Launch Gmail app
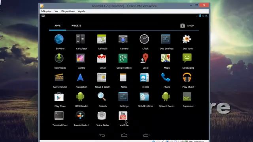Screen dimensions: 253x142 click(x=102, y=58)
